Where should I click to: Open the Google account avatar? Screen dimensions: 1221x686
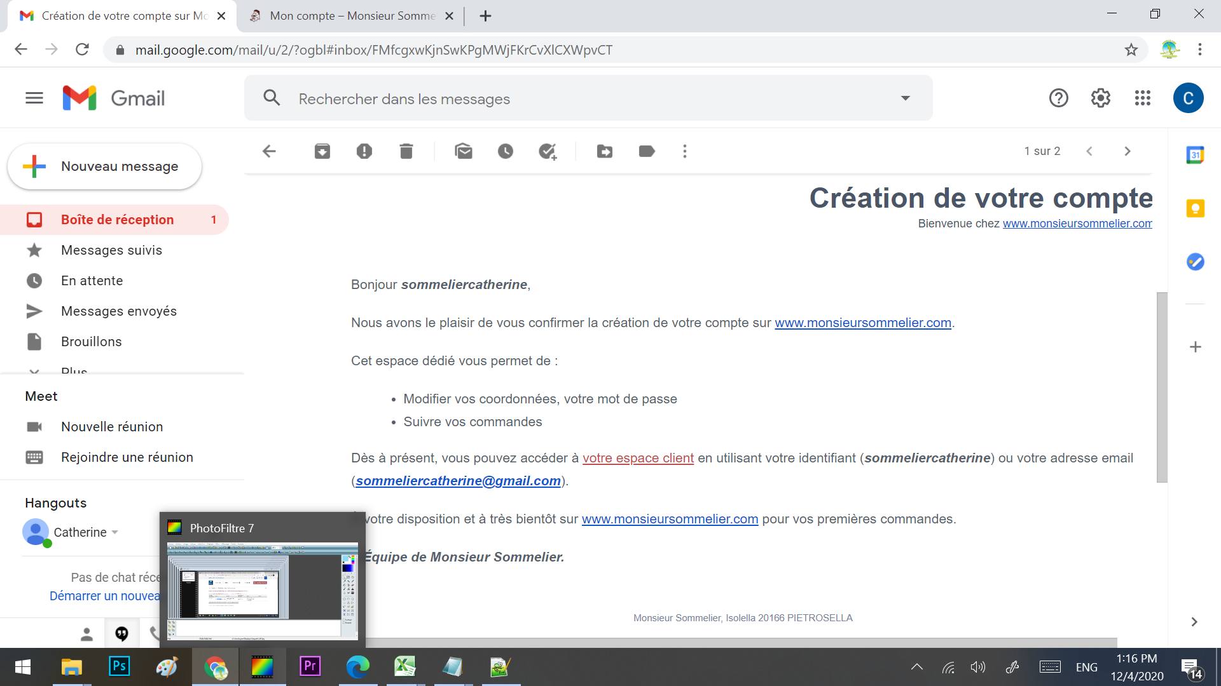(x=1188, y=98)
